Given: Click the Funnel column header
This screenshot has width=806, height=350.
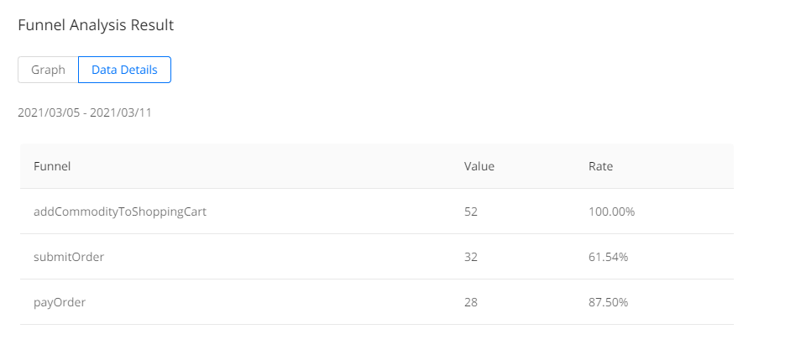Looking at the screenshot, I should click(52, 166).
